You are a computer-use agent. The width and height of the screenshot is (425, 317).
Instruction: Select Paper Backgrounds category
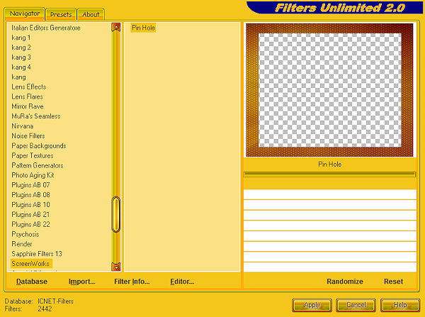click(39, 146)
